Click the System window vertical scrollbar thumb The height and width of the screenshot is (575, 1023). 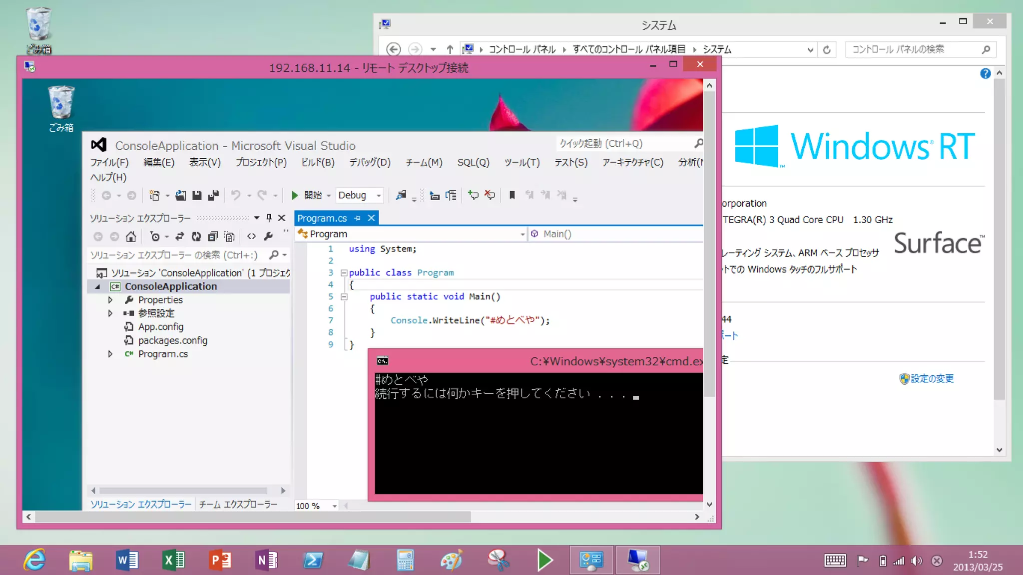tap(999, 239)
